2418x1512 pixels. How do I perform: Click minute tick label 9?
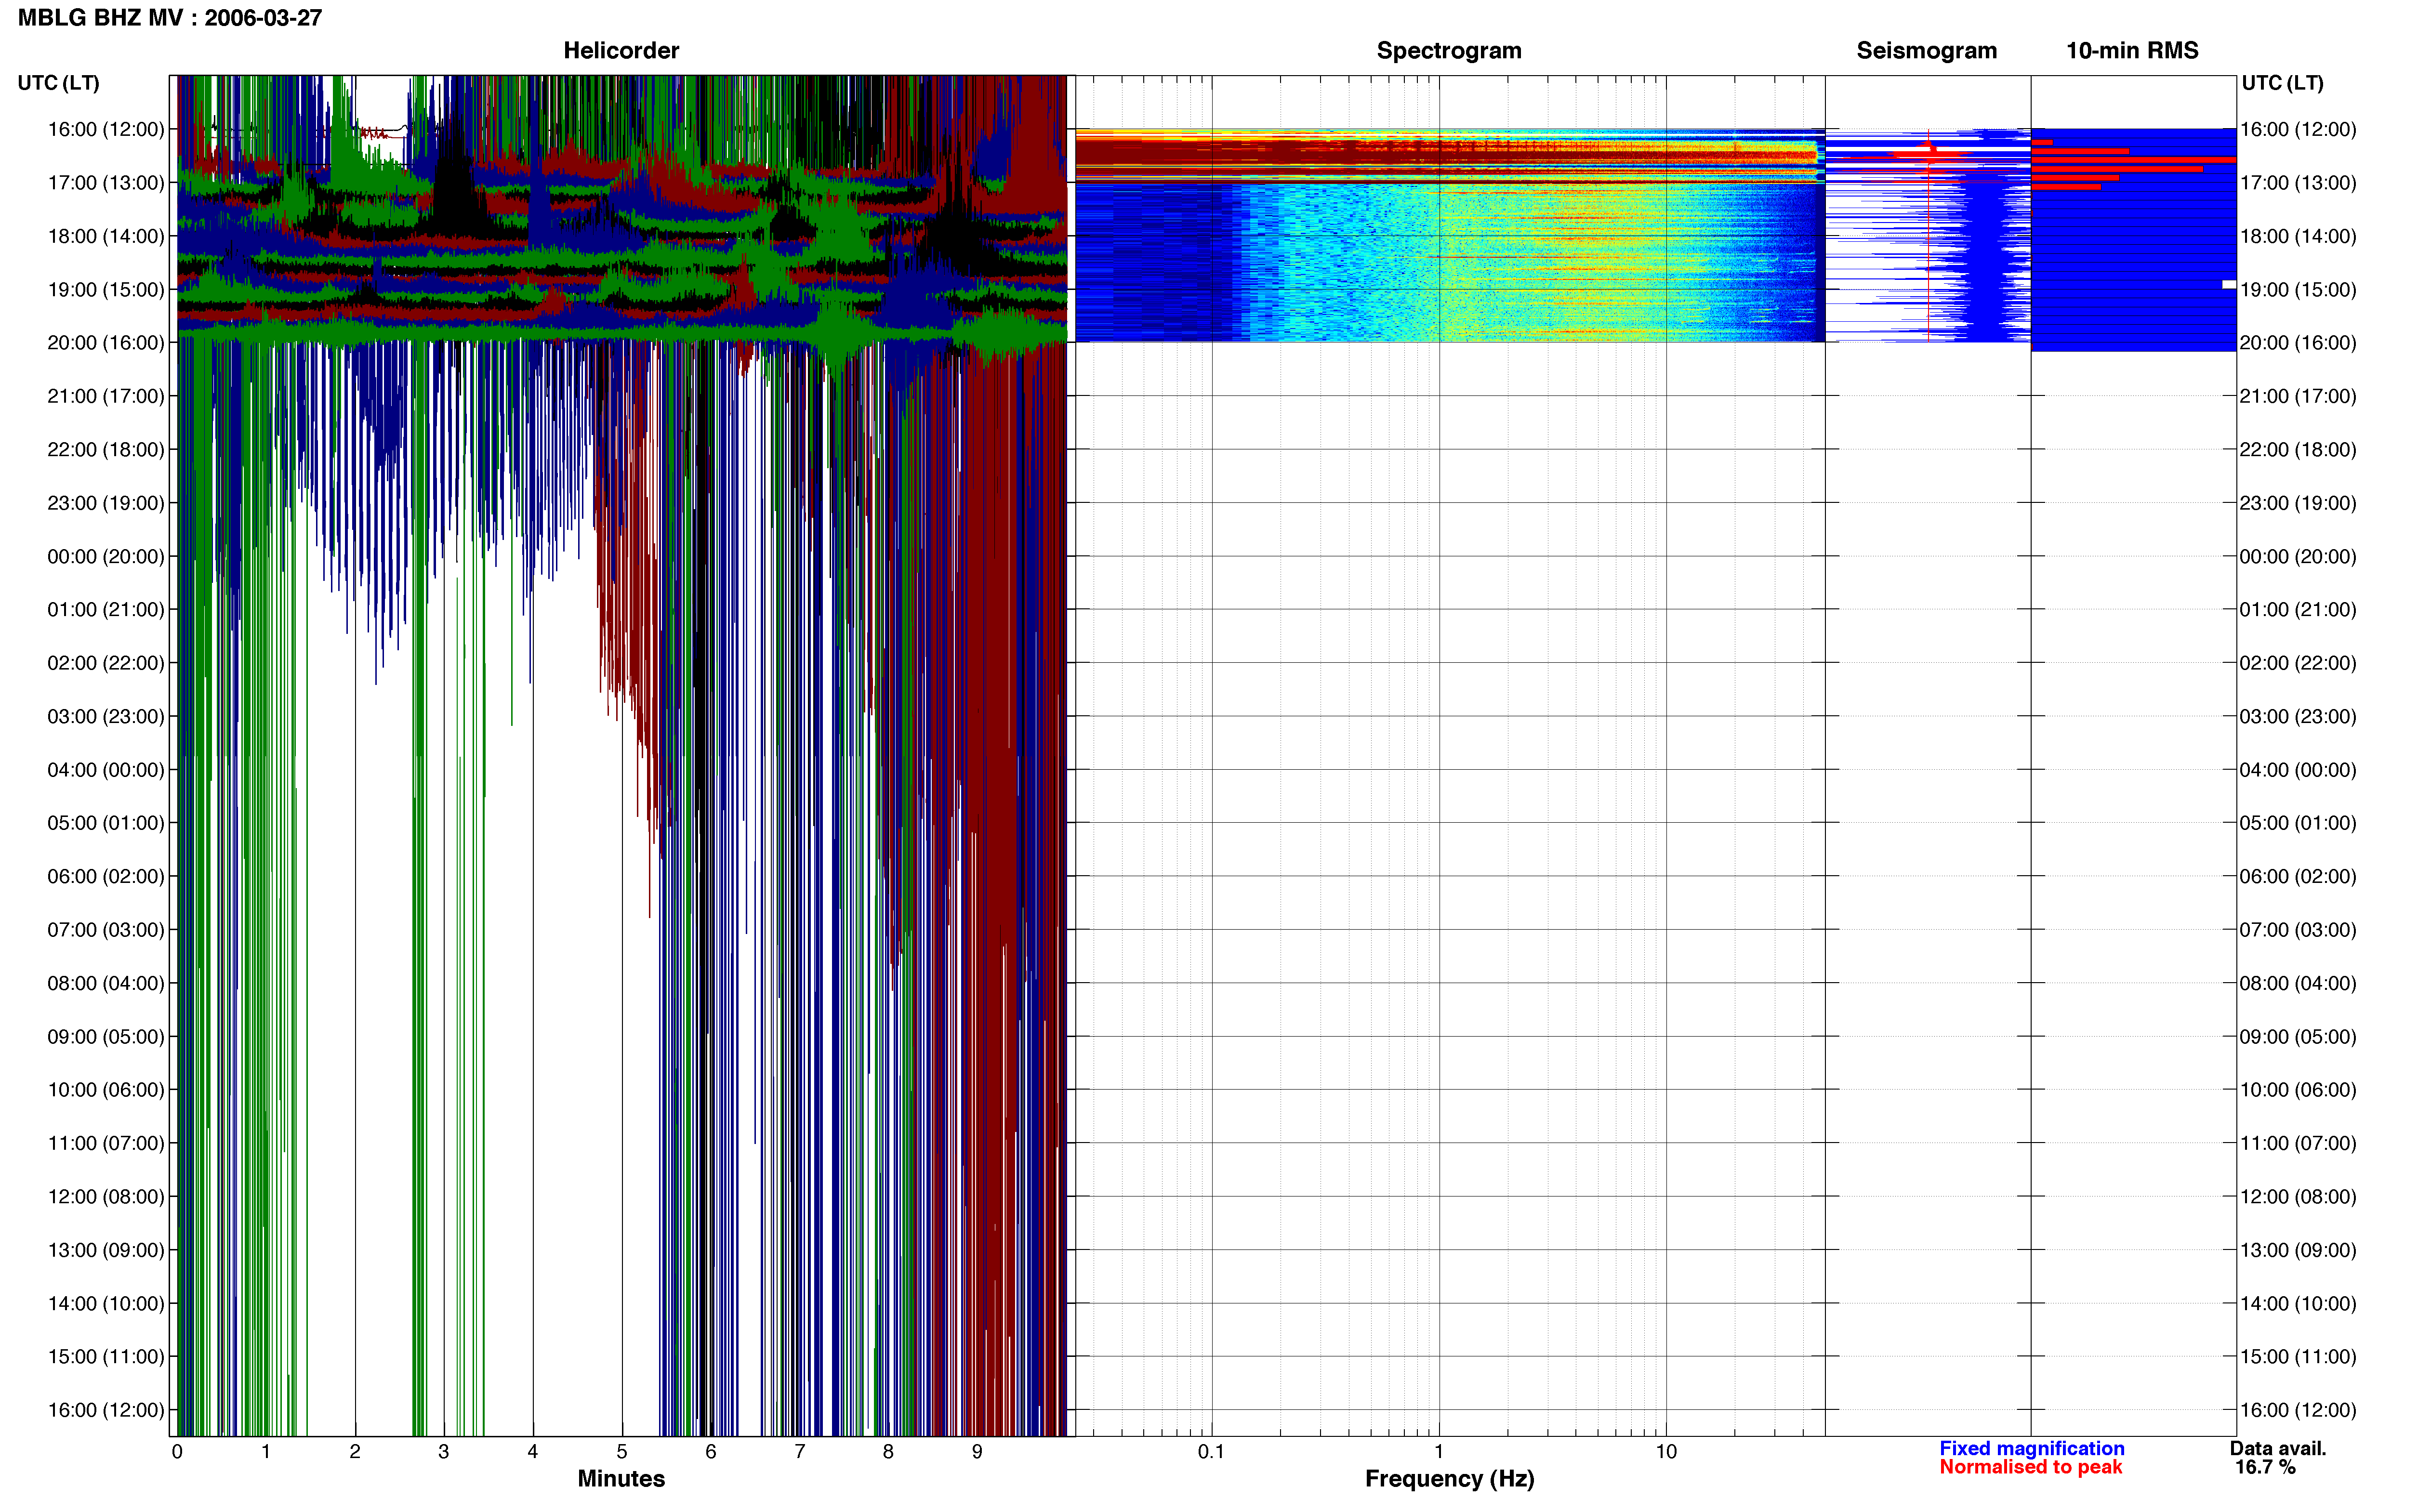pyautogui.click(x=977, y=1452)
